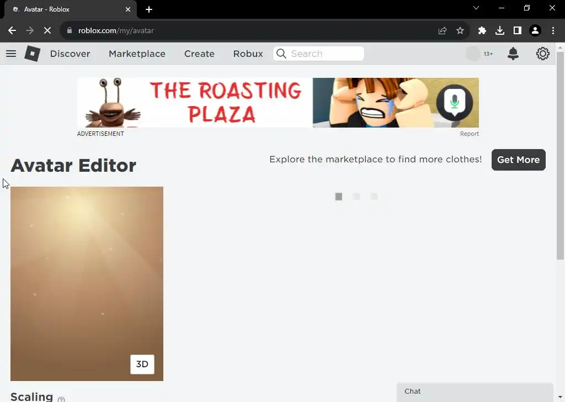This screenshot has height=402, width=565.
Task: Click the page vertical scrollbar
Action: click(x=560, y=155)
